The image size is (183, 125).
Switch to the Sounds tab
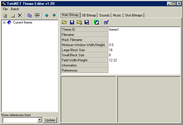coord(104,15)
